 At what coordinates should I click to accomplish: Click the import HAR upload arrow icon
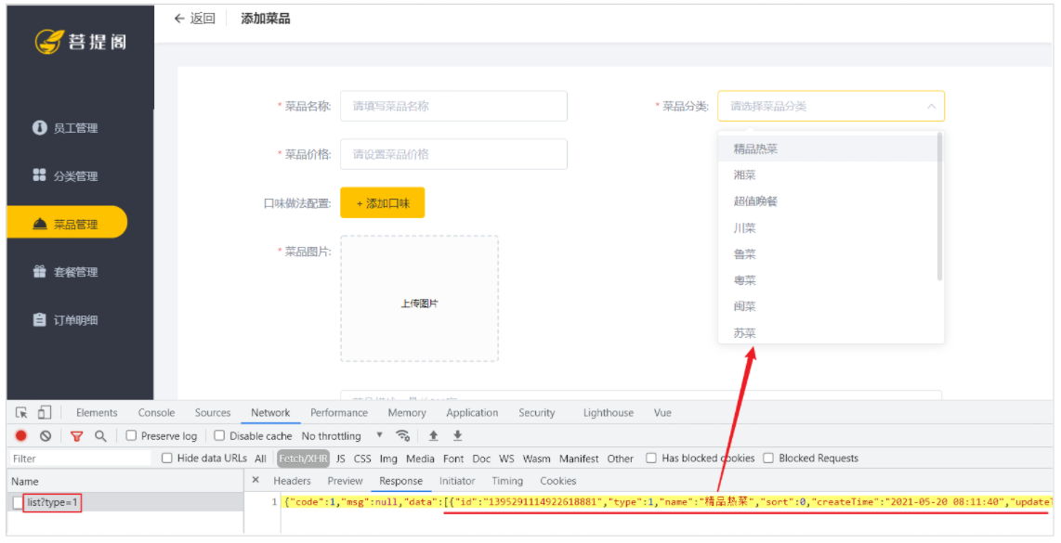tap(434, 436)
